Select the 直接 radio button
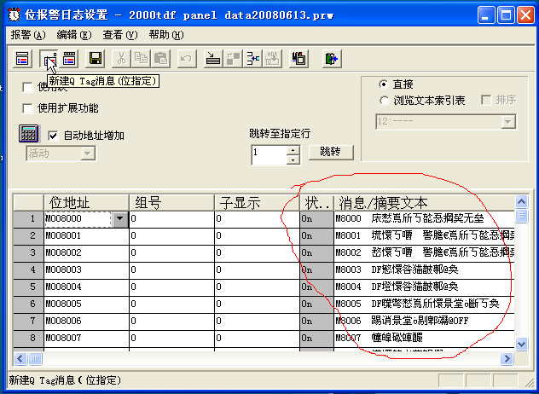The width and height of the screenshot is (539, 394). [383, 84]
